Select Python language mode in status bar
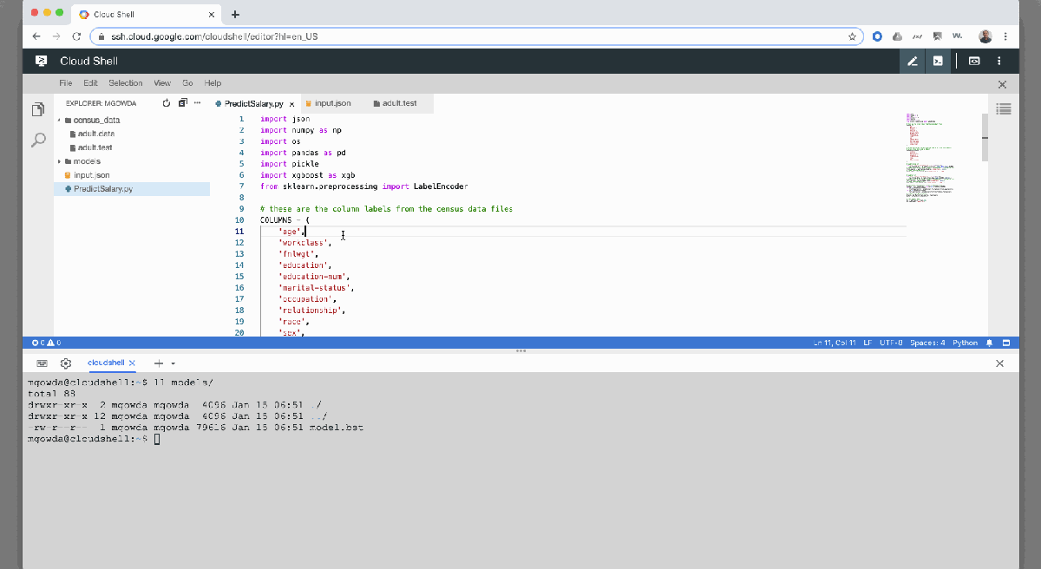 [966, 343]
